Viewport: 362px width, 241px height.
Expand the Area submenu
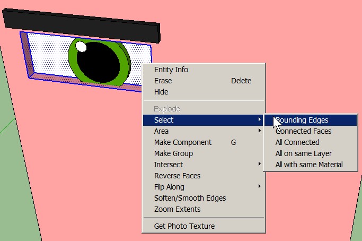(x=161, y=131)
